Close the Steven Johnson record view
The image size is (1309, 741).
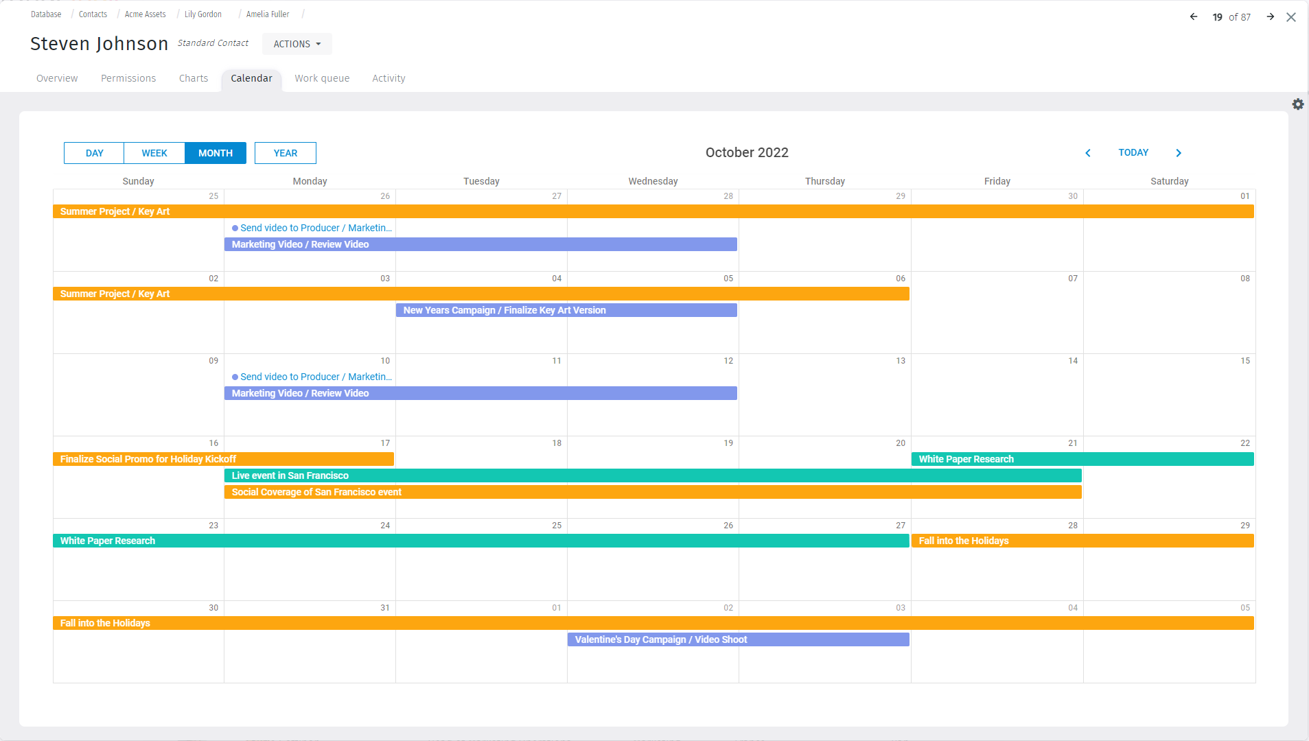(x=1292, y=16)
